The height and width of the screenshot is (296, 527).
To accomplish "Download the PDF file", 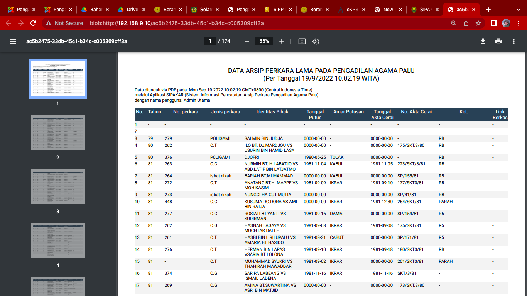I will (483, 41).
